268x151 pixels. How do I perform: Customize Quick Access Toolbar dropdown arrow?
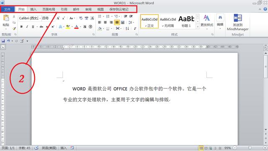click(x=27, y=41)
